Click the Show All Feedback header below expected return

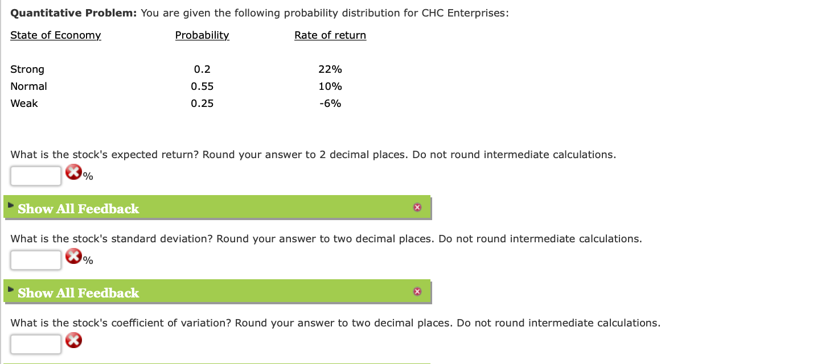tap(77, 209)
